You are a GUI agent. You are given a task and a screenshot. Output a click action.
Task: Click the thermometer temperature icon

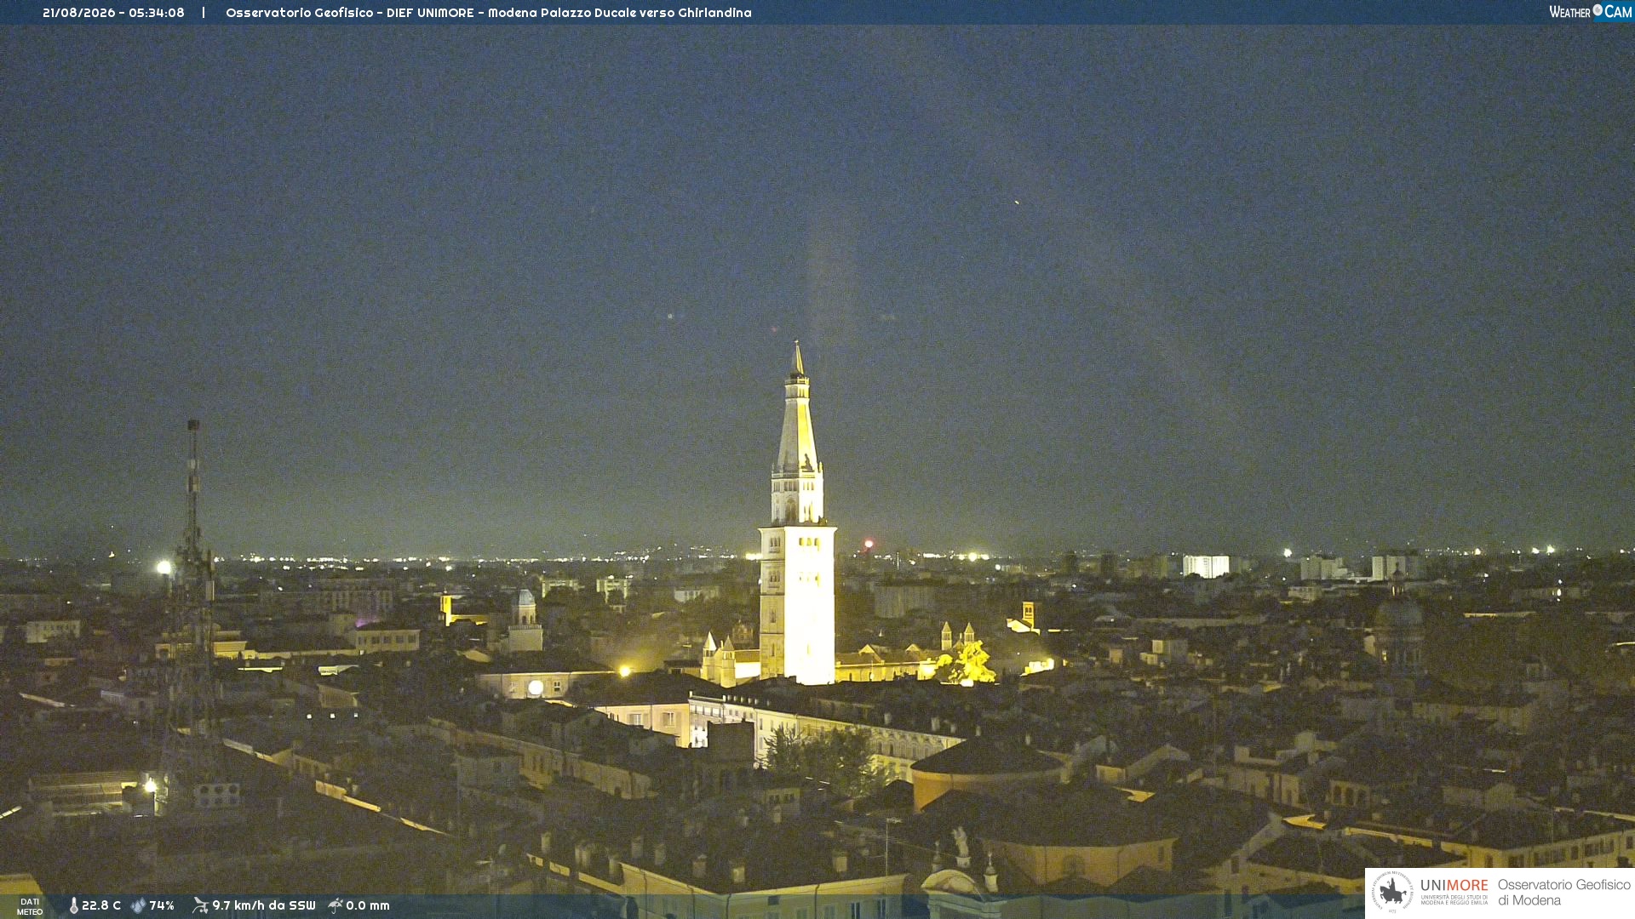click(x=73, y=906)
